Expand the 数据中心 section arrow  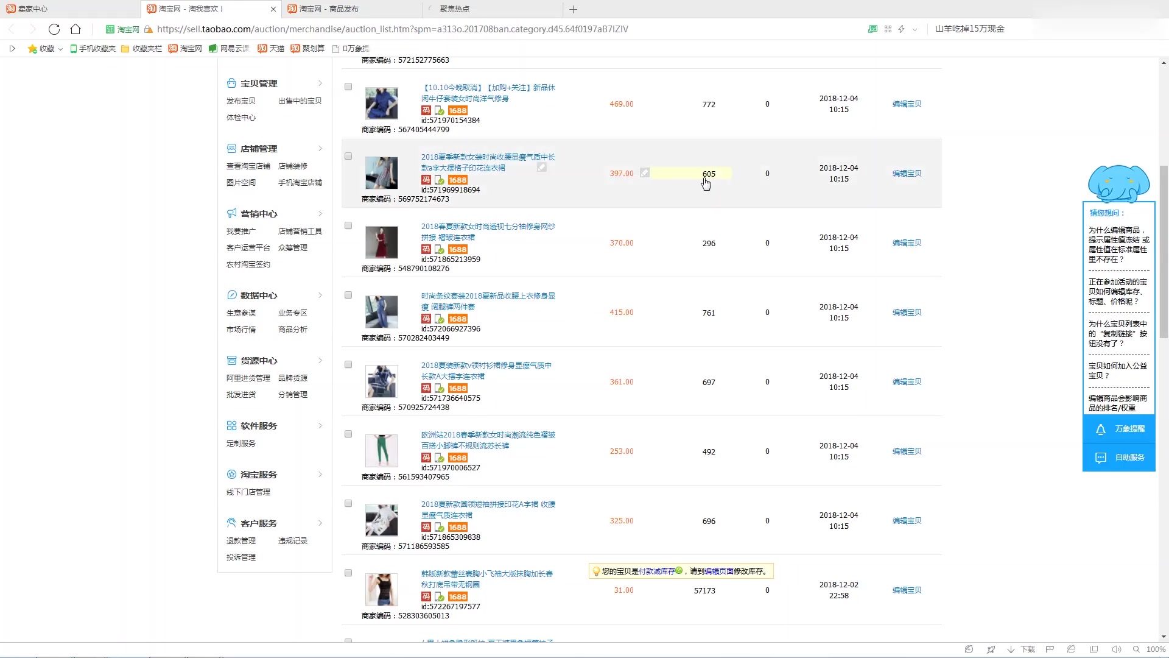pos(320,295)
